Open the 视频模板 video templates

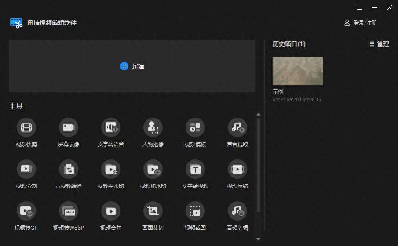[195, 128]
